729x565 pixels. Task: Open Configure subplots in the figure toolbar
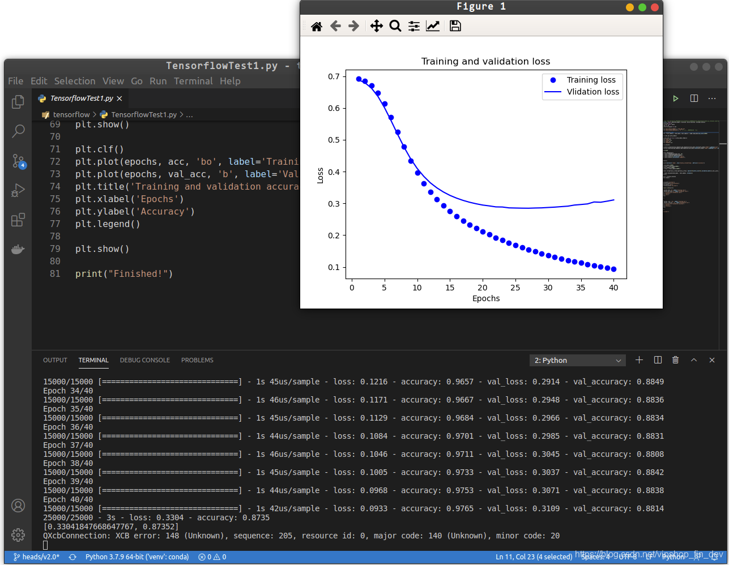click(414, 26)
